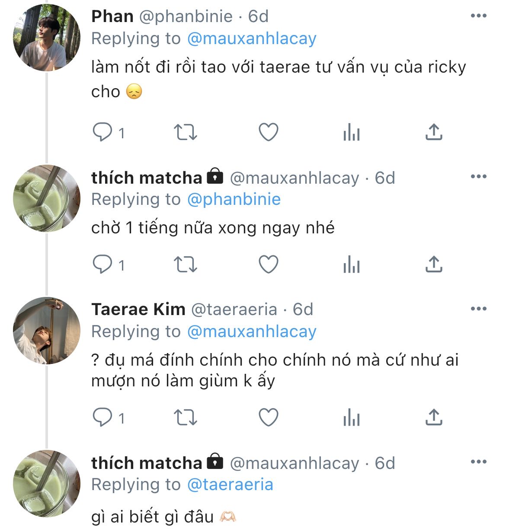Viewport: 506px width, 529px height.
Task: Share Taerae Kim's tweet
Action: click(434, 417)
